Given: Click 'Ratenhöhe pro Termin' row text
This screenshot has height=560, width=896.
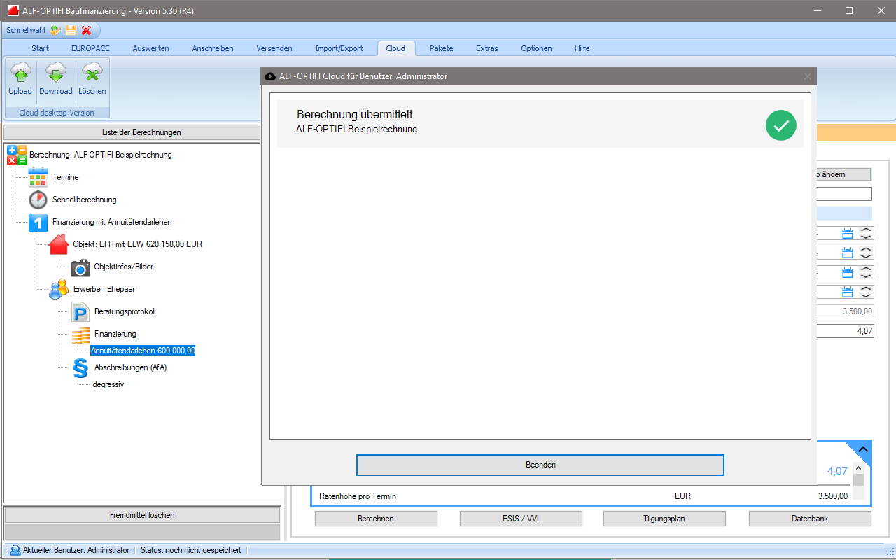Looking at the screenshot, I should pos(358,496).
